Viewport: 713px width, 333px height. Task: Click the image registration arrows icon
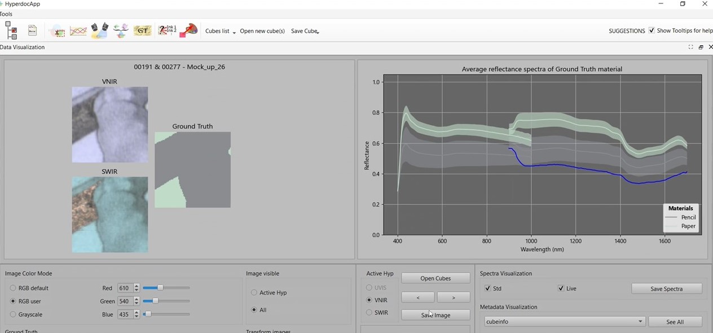(x=121, y=30)
